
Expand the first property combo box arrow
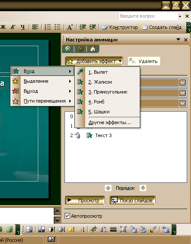coord(182,82)
